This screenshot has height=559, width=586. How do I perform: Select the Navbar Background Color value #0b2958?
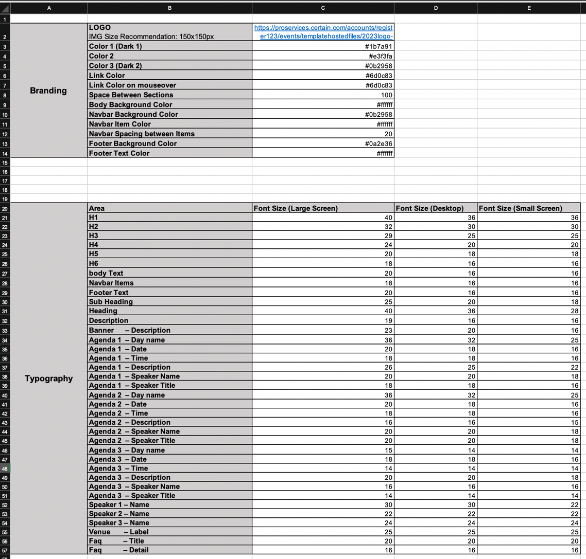pyautogui.click(x=323, y=114)
